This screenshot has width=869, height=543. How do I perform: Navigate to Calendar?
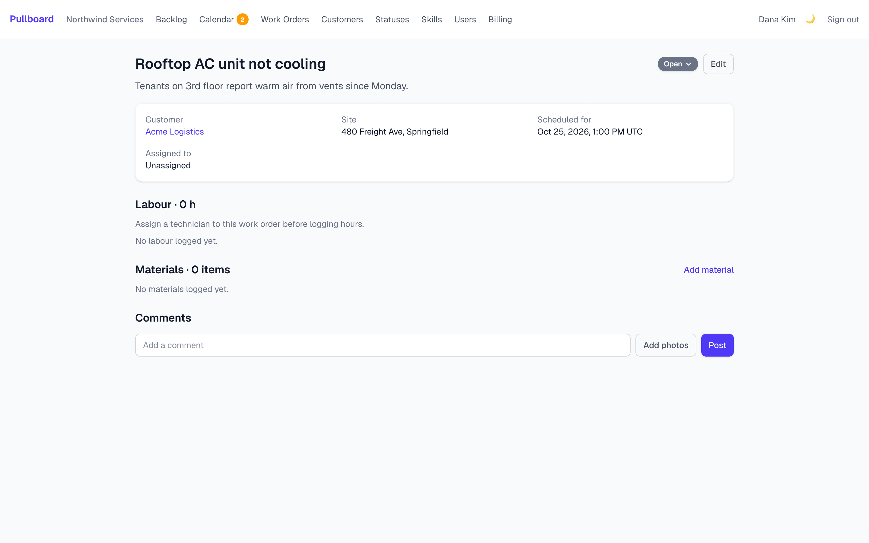pyautogui.click(x=217, y=19)
